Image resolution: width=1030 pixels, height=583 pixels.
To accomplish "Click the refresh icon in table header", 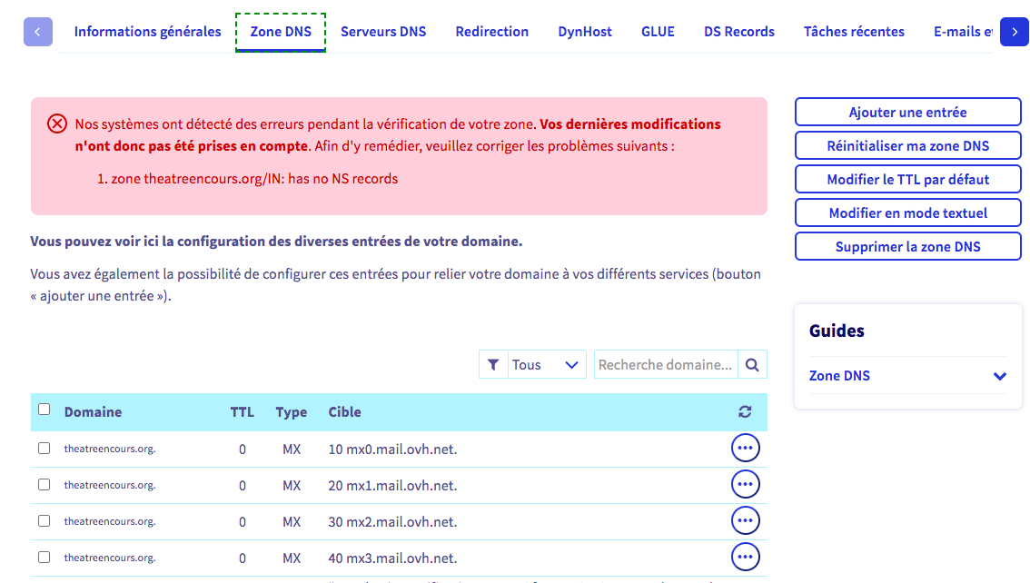I will (x=745, y=412).
